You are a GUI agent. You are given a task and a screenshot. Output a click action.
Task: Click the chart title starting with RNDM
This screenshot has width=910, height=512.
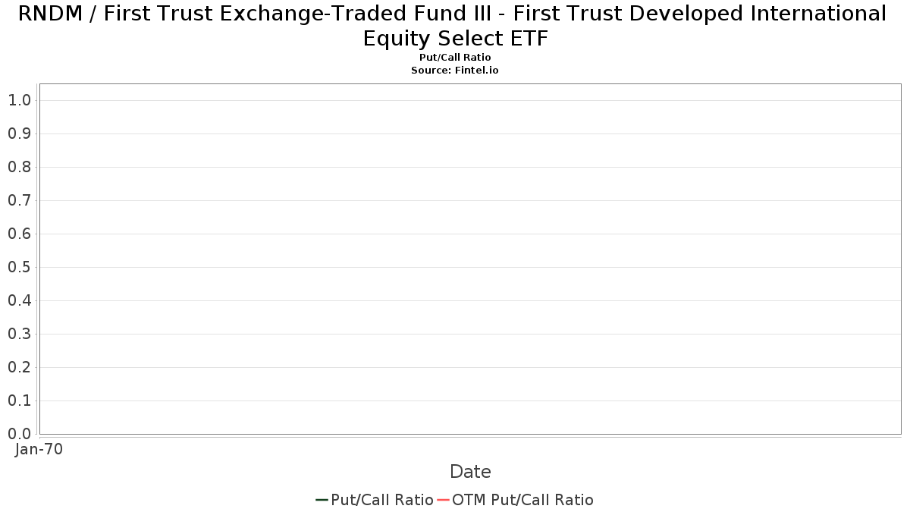click(x=455, y=26)
